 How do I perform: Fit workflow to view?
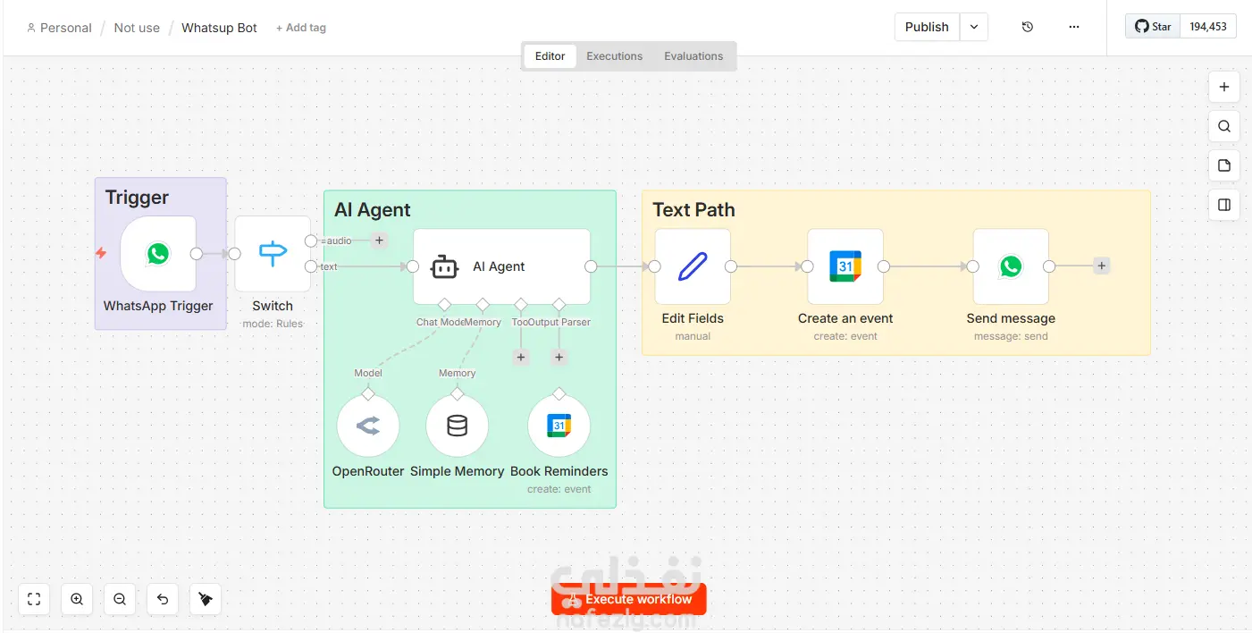click(34, 599)
